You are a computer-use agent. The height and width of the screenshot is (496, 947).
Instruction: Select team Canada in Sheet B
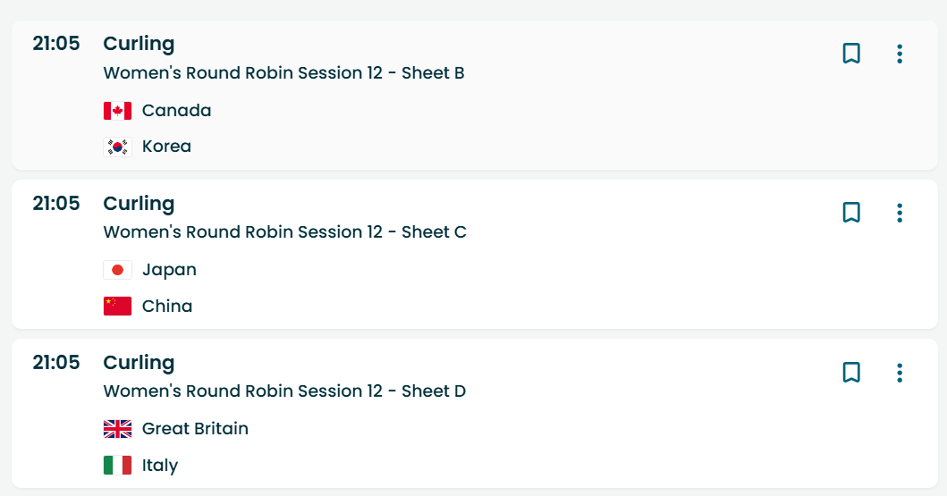coord(176,111)
